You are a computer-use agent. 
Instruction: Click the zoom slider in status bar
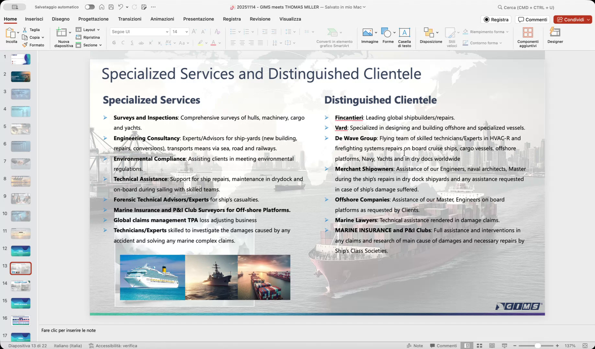click(537, 346)
